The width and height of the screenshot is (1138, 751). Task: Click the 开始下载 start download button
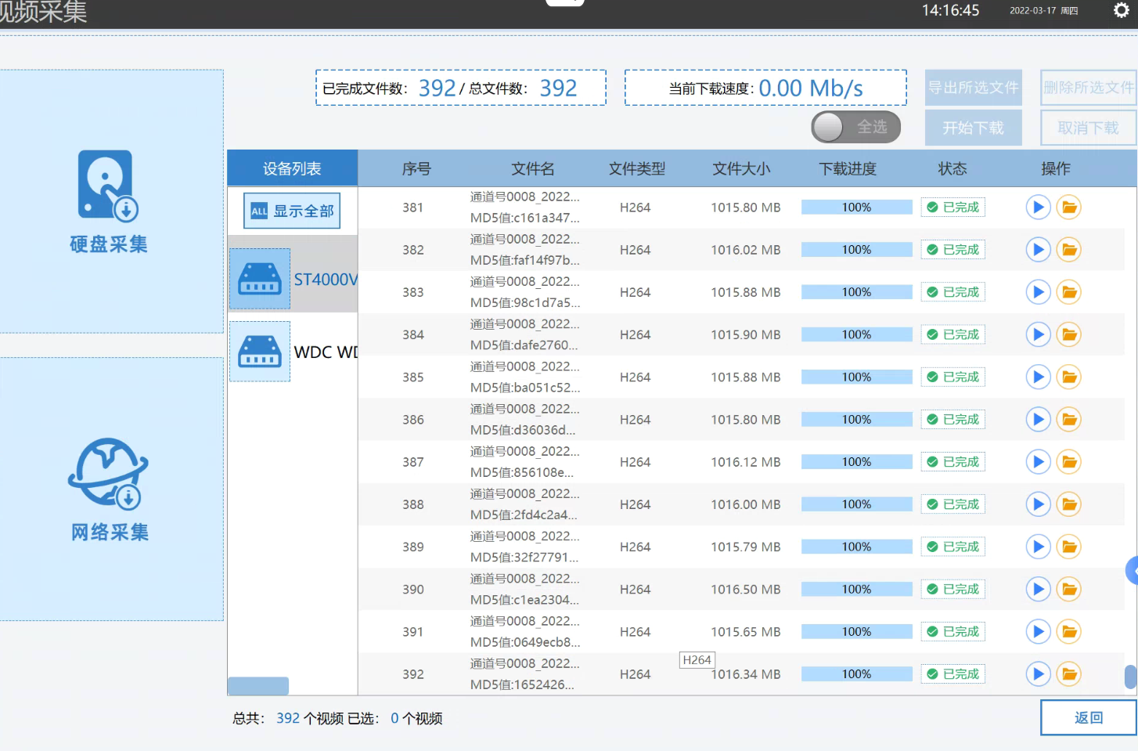tap(974, 128)
